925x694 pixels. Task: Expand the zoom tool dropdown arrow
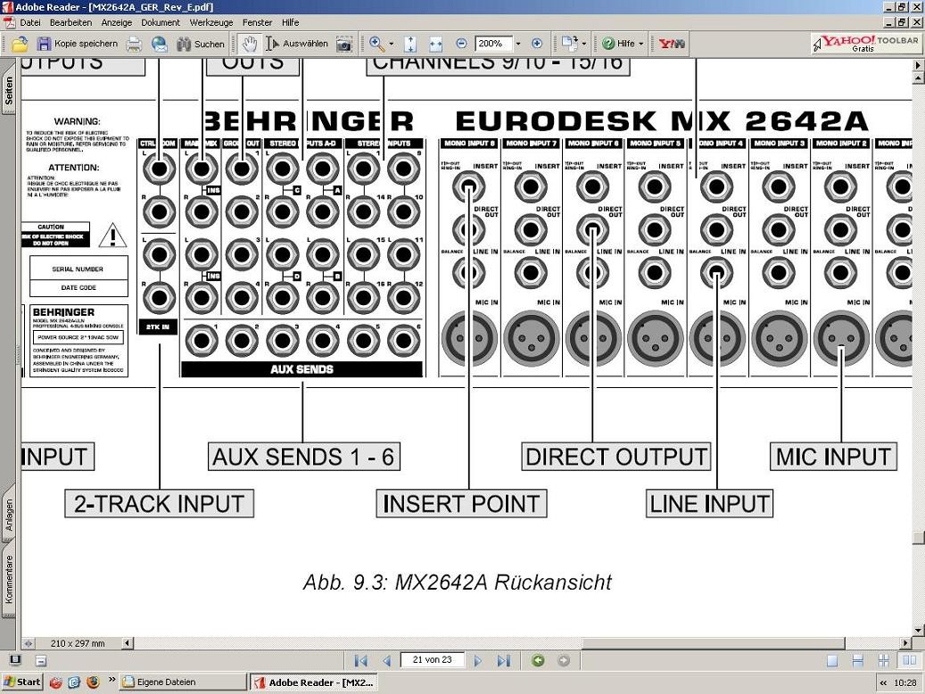tap(391, 44)
